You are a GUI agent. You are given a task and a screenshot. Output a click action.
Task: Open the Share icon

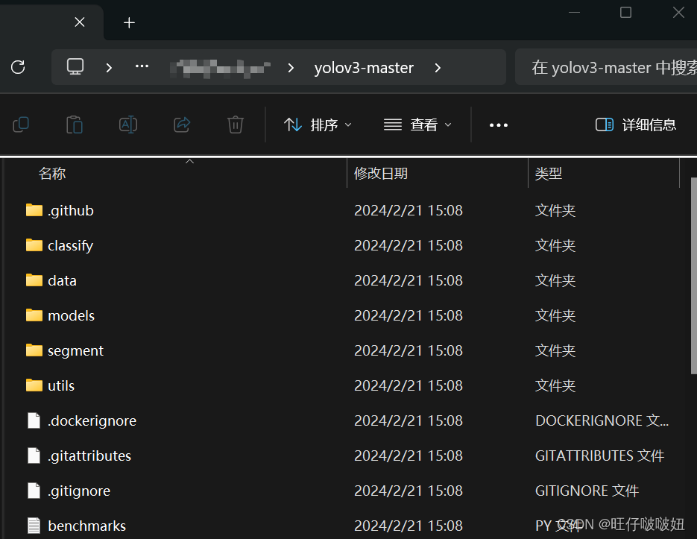[181, 124]
